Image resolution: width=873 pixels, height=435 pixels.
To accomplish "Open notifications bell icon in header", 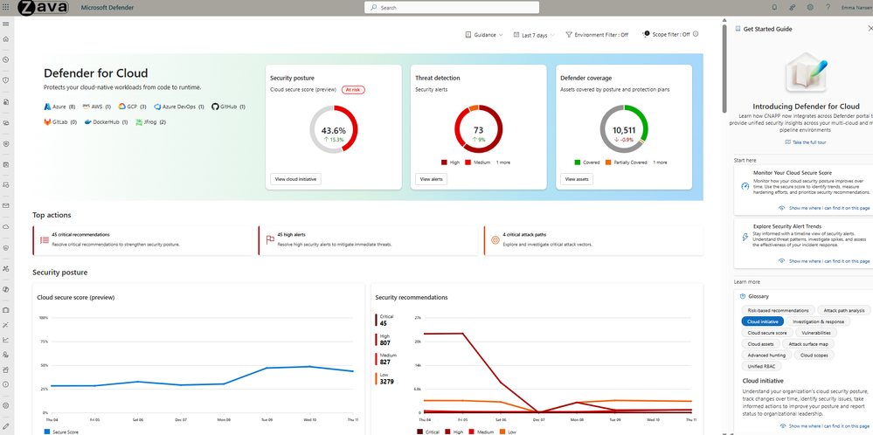I will point(774,8).
